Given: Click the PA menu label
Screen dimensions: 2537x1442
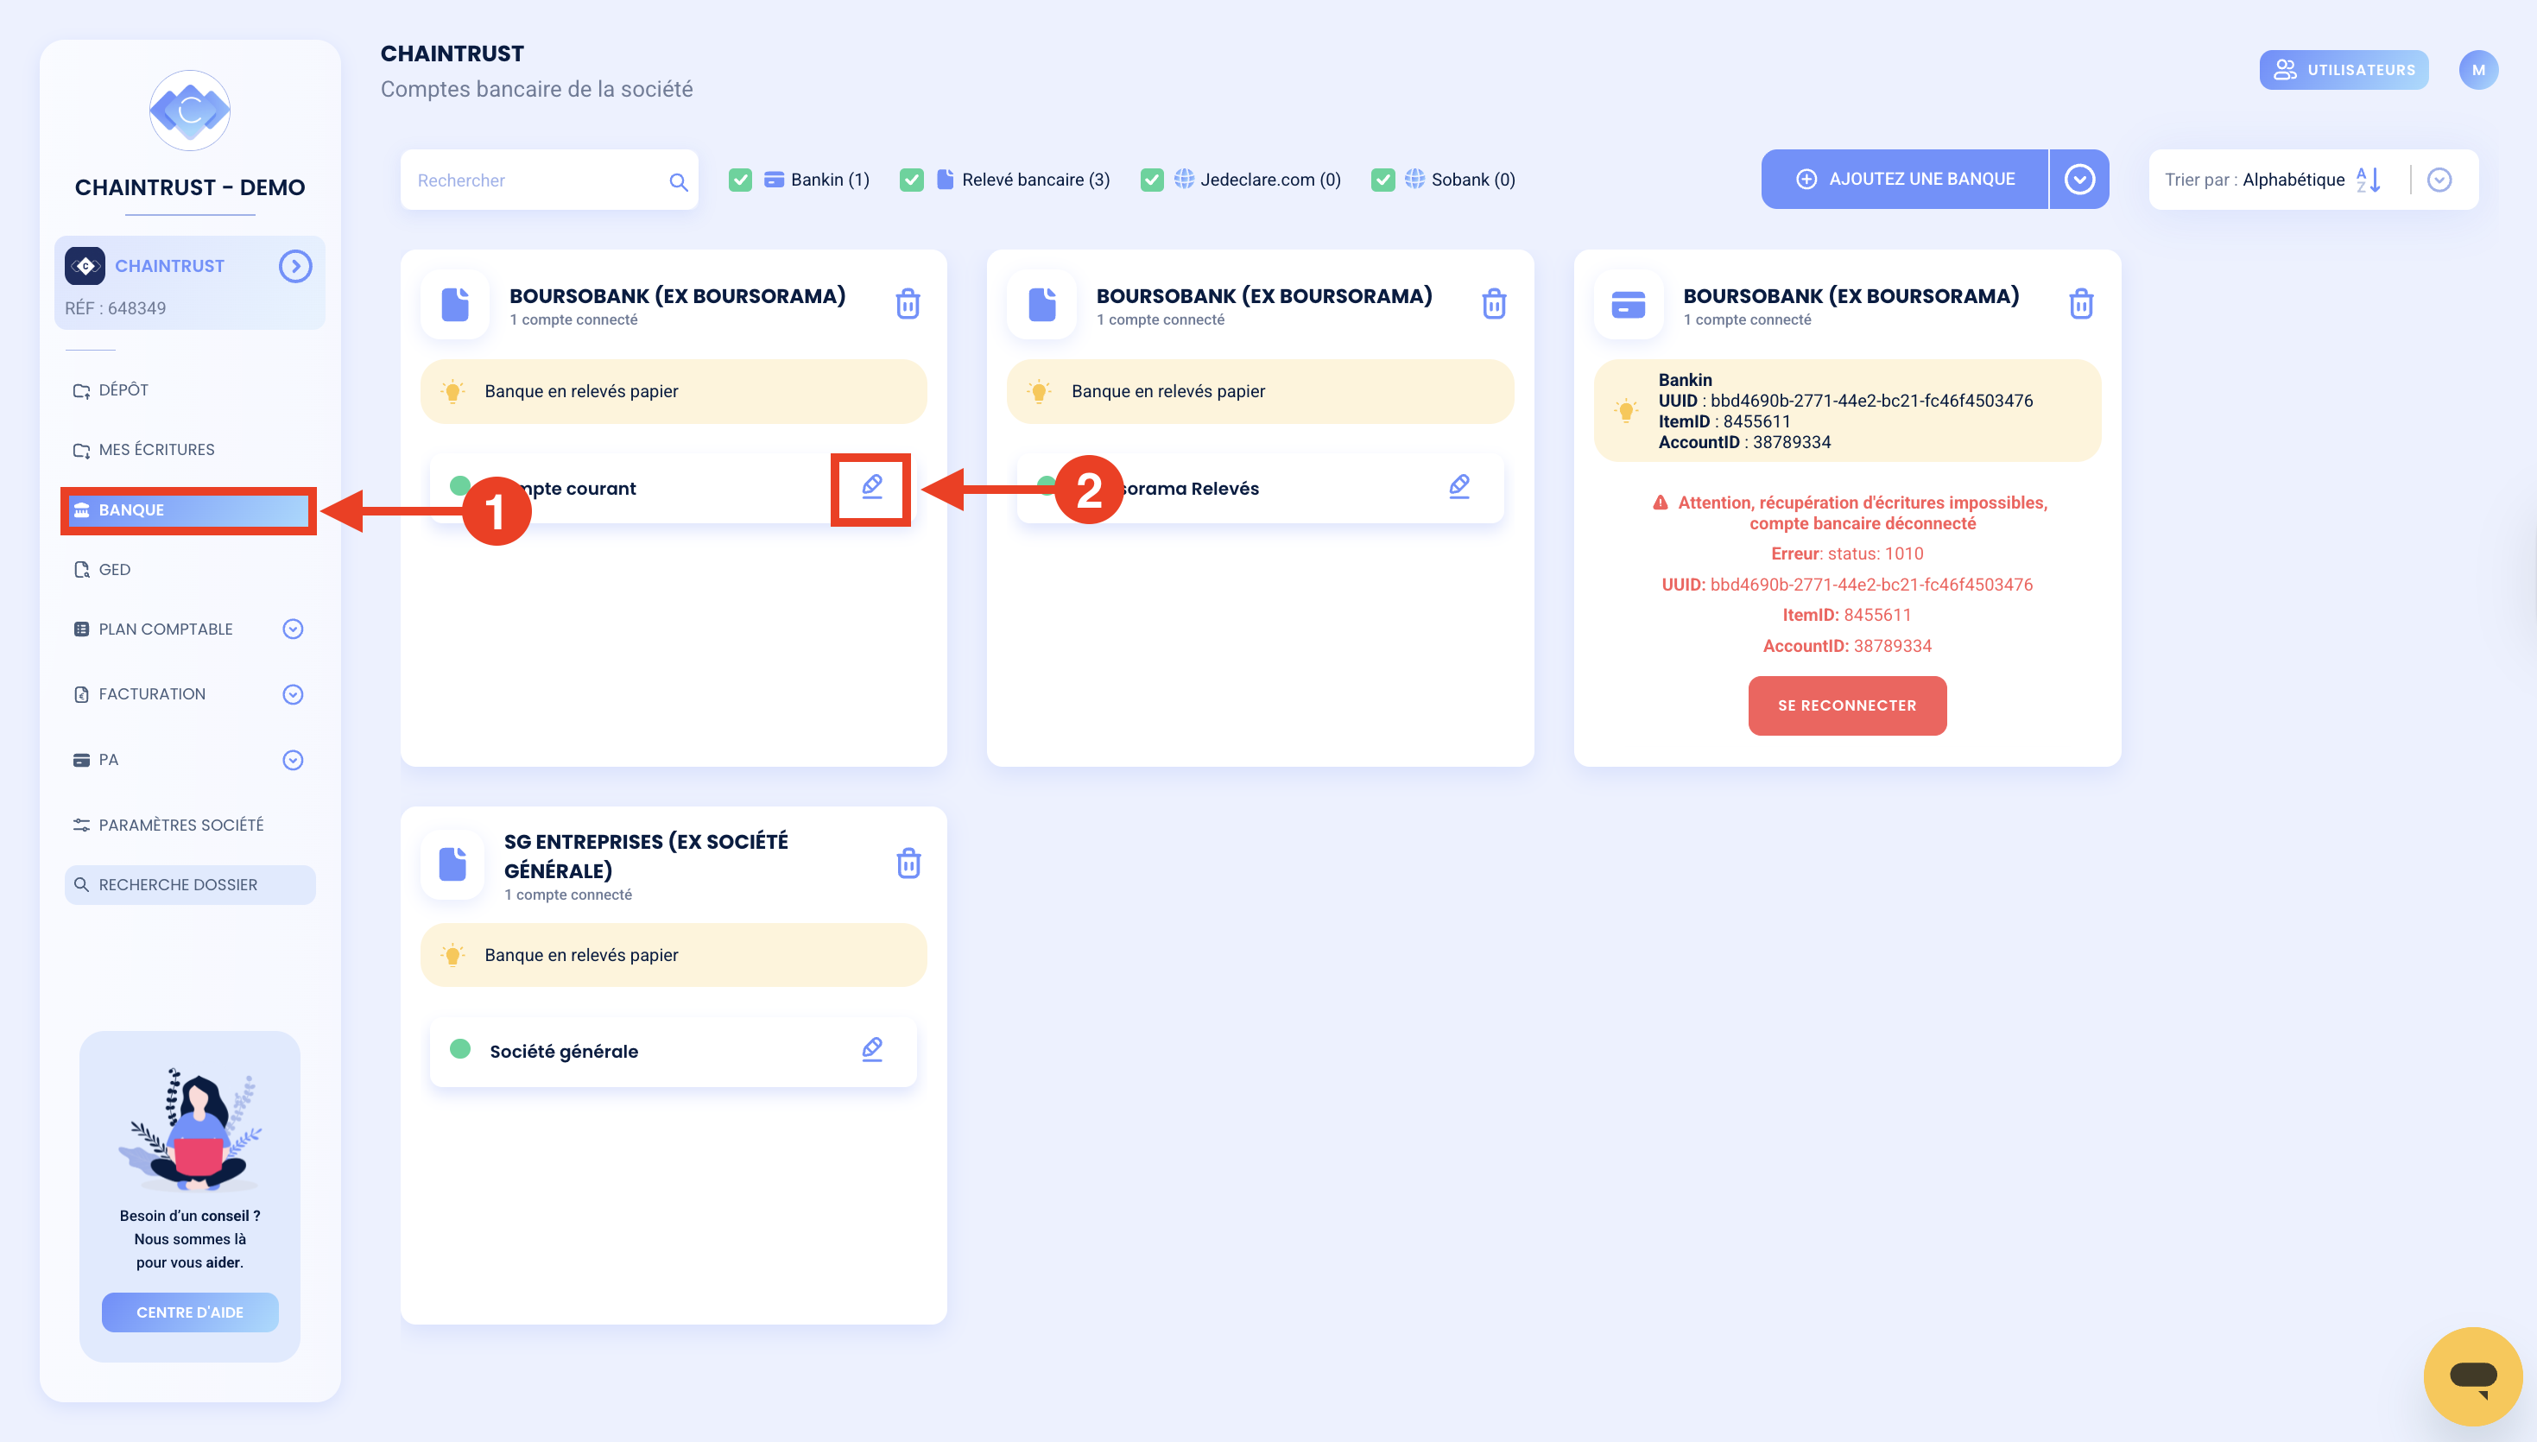Looking at the screenshot, I should coord(109,760).
